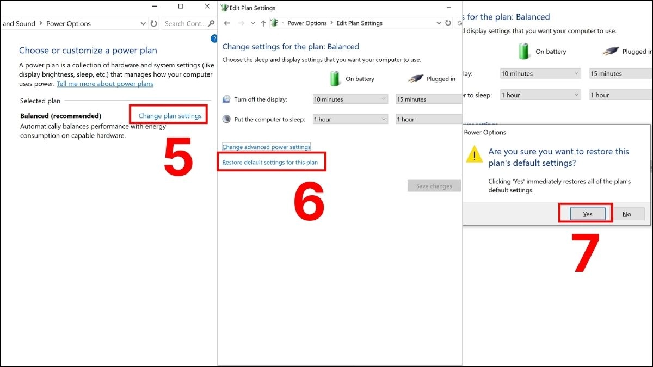
Task: Go back with the left arrow button
Action: point(227,23)
